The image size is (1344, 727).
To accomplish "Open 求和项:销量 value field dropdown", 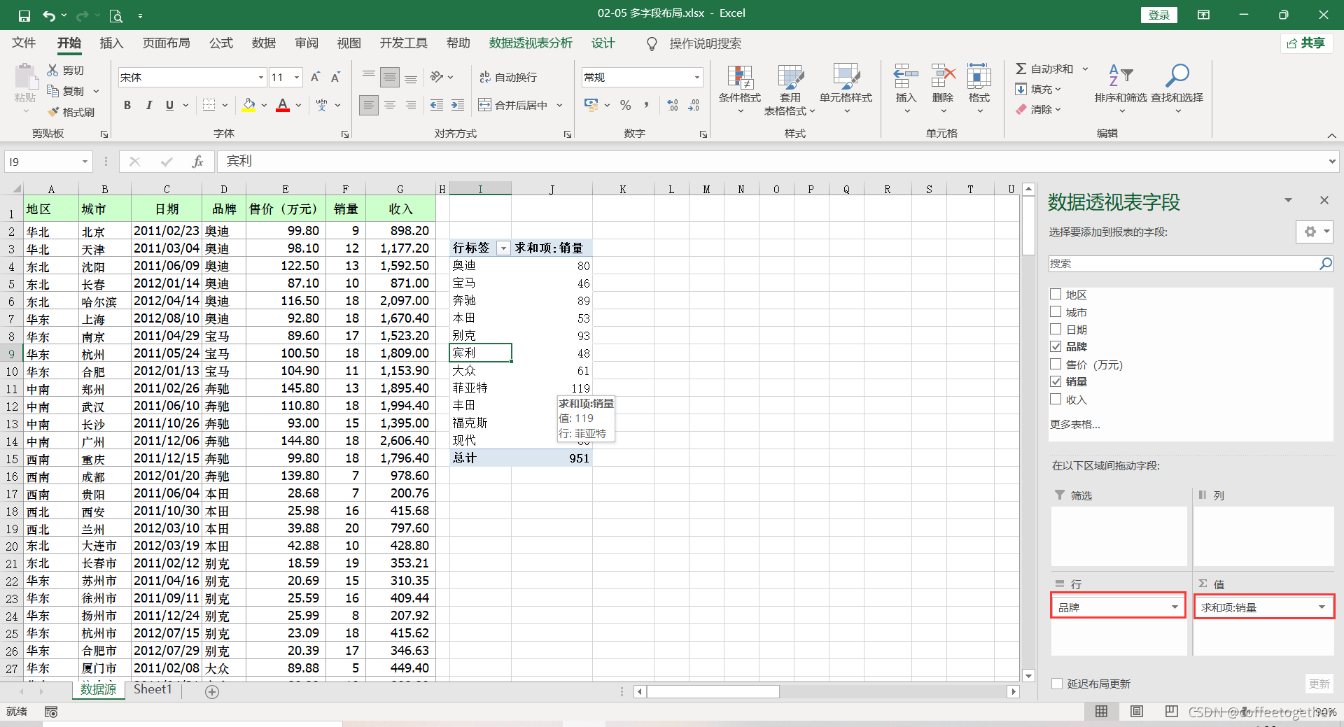I will point(1322,607).
